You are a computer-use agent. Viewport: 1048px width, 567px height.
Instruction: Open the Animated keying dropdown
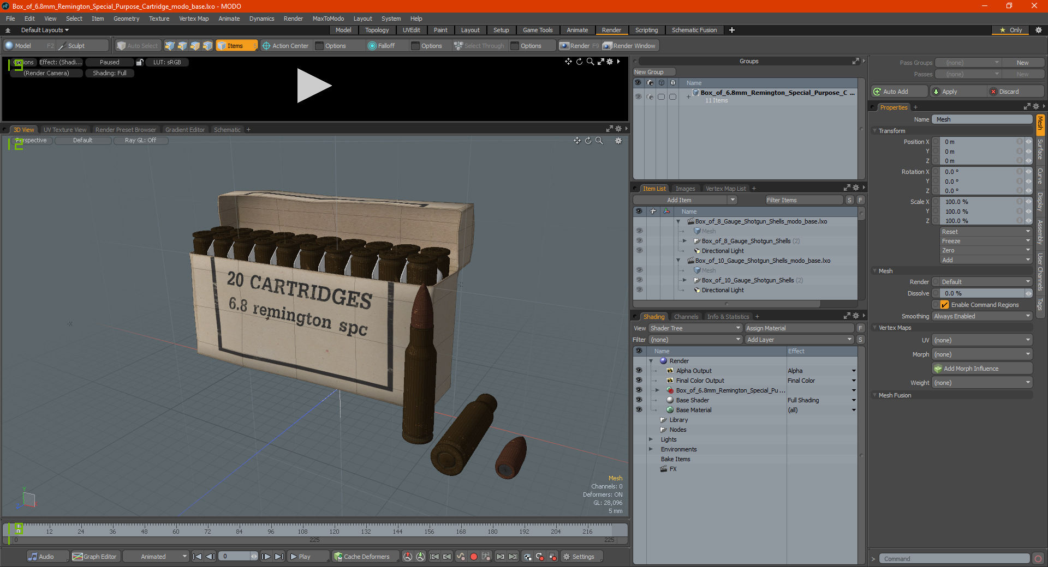point(156,557)
